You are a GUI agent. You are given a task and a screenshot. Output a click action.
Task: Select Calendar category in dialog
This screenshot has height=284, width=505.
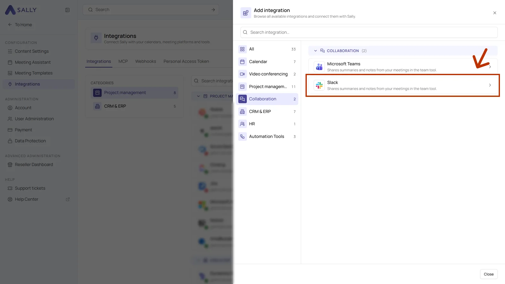(x=267, y=62)
